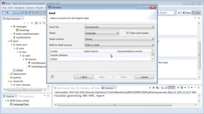This screenshot has height=114, width=204.
Task: Expand HelloRequest class node
Action: (26, 63)
